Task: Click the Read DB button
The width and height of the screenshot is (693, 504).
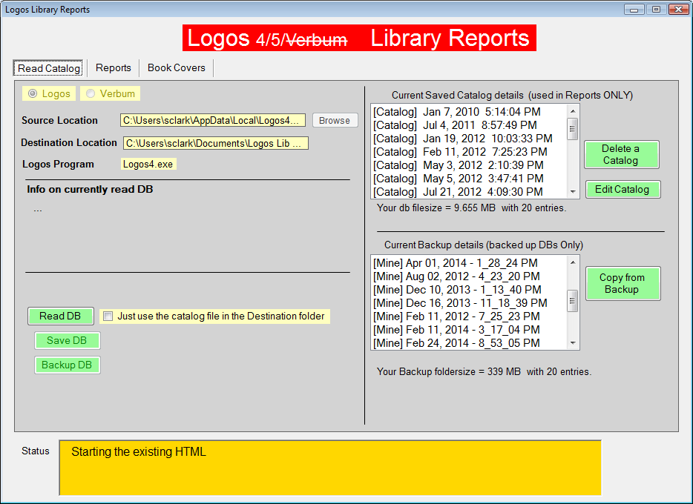Action: pyautogui.click(x=61, y=316)
